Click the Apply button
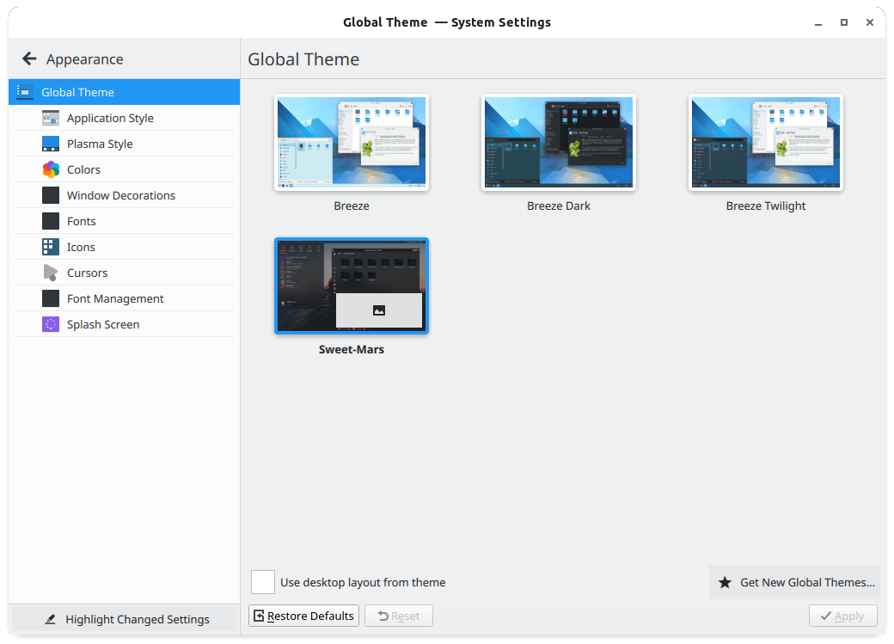 pos(842,616)
